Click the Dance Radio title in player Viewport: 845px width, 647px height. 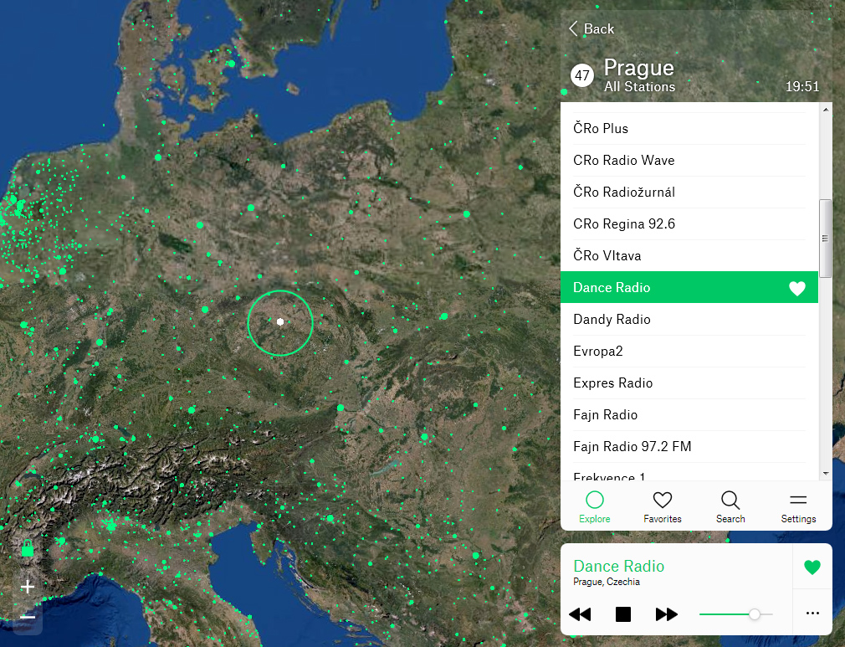618,566
